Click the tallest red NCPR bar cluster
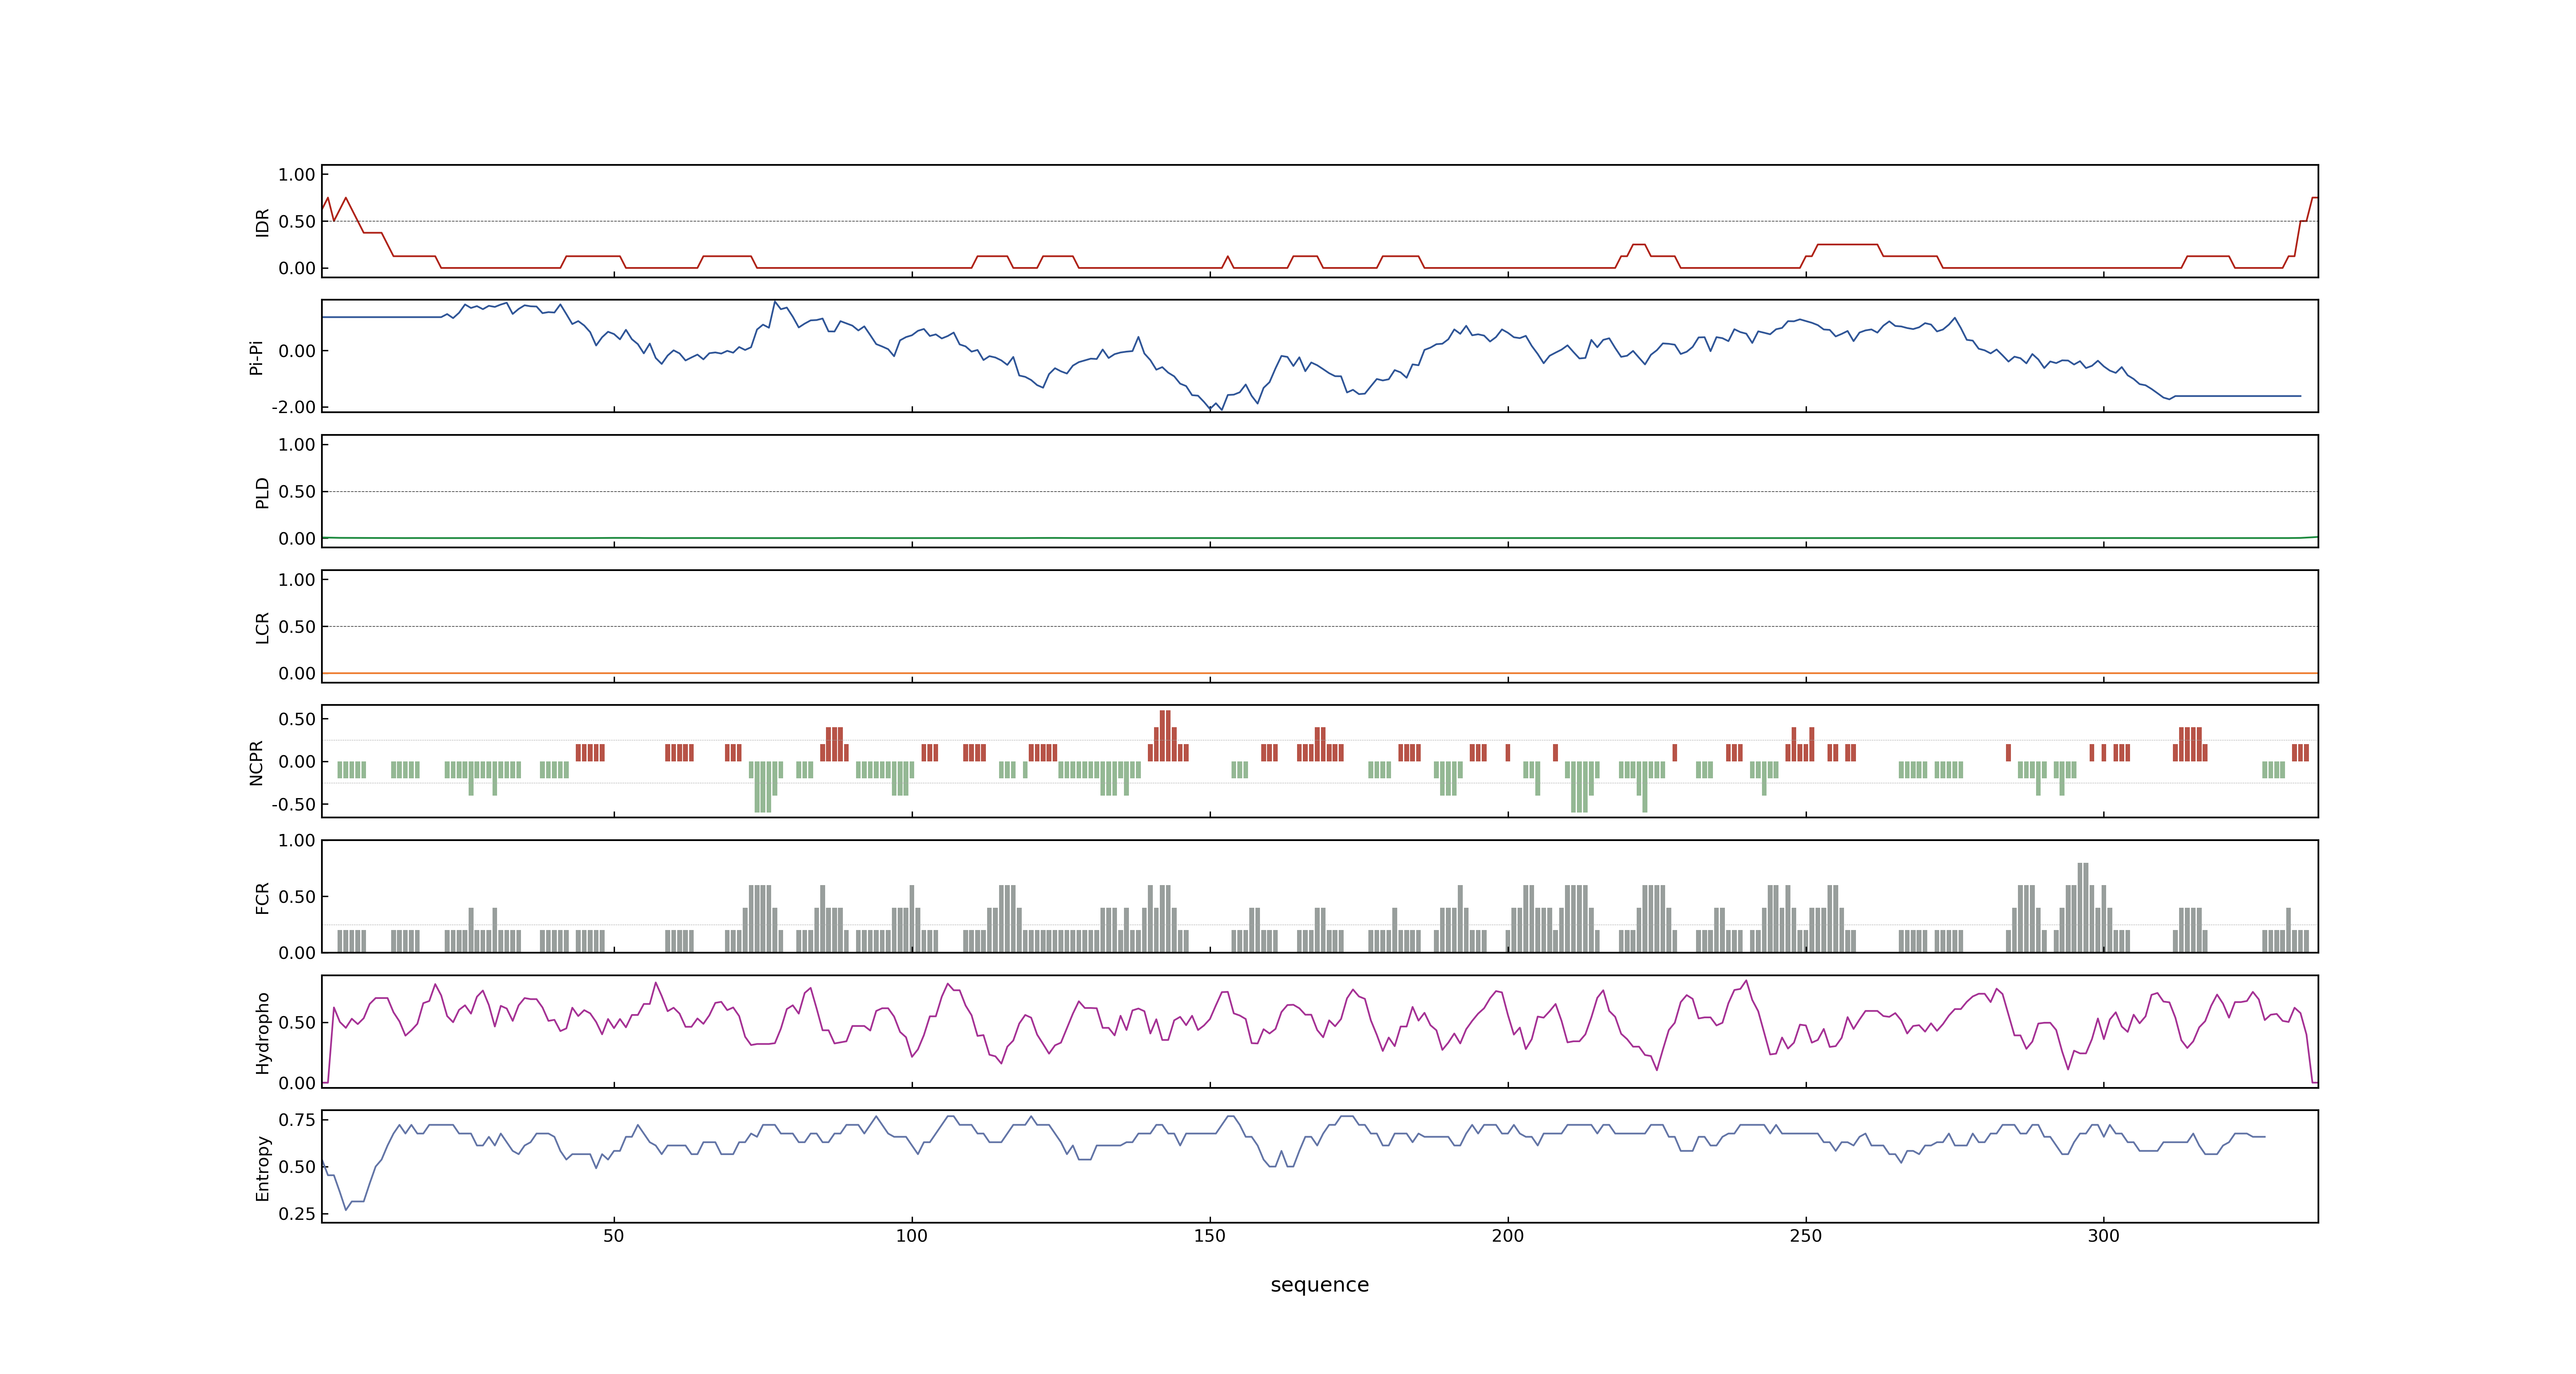The image size is (2576, 1374). [x=1165, y=736]
